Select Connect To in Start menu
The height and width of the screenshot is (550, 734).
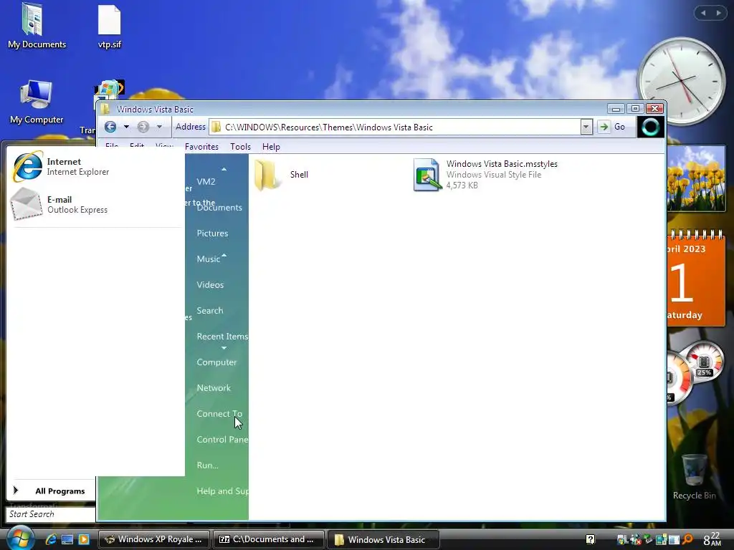click(219, 413)
